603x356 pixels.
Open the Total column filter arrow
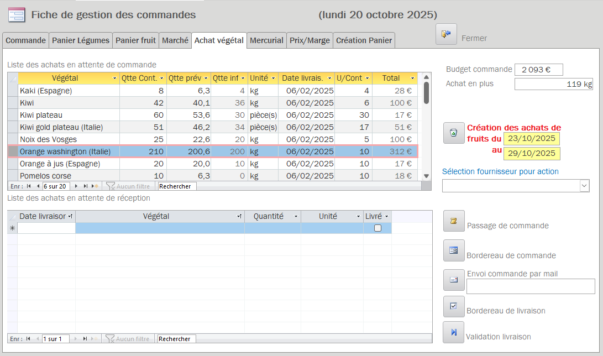(x=412, y=78)
